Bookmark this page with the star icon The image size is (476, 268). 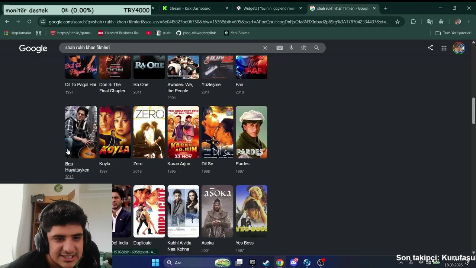[398, 22]
